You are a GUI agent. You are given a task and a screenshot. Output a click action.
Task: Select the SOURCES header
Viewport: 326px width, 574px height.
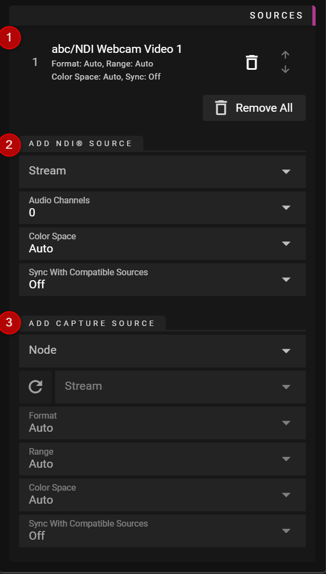pos(276,15)
